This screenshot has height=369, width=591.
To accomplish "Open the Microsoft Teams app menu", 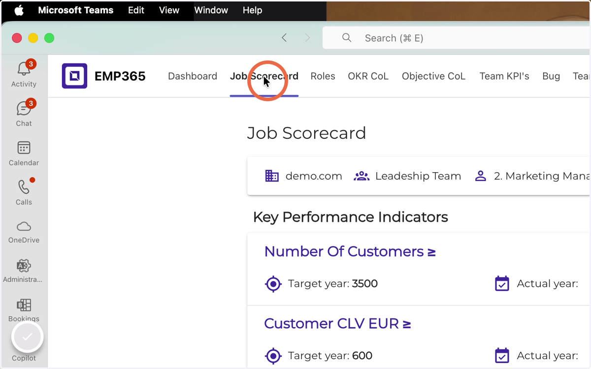I will (75, 10).
